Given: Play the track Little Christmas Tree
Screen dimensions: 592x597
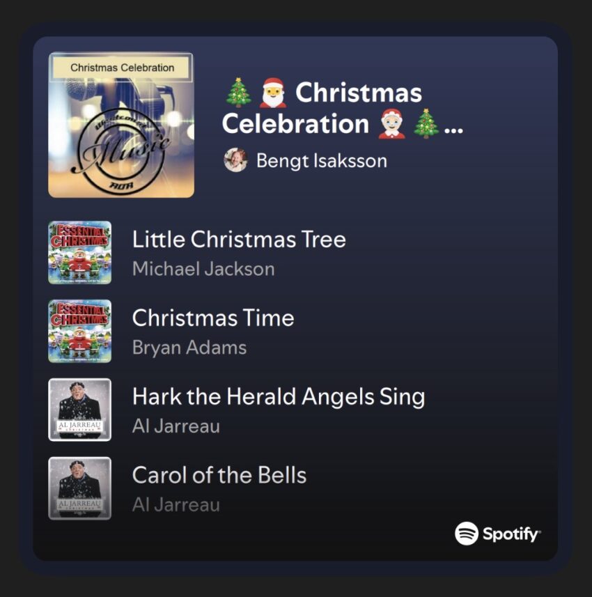Looking at the screenshot, I should (239, 240).
